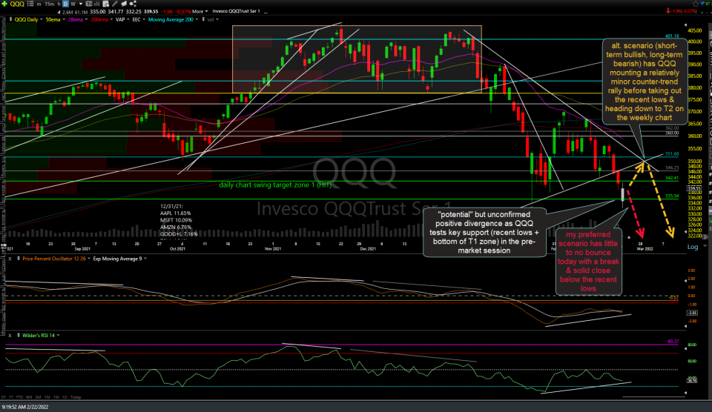The height and width of the screenshot is (412, 712).
Task: Open the watchlist list icon beside QQQ
Action: (x=30, y=4)
